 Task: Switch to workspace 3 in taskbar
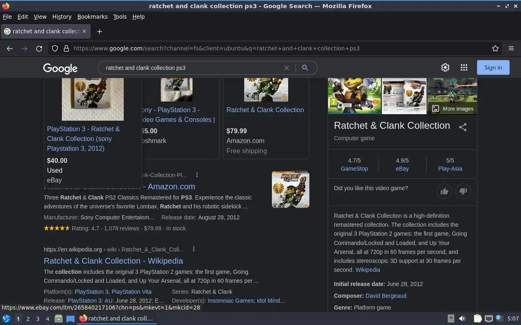37,319
